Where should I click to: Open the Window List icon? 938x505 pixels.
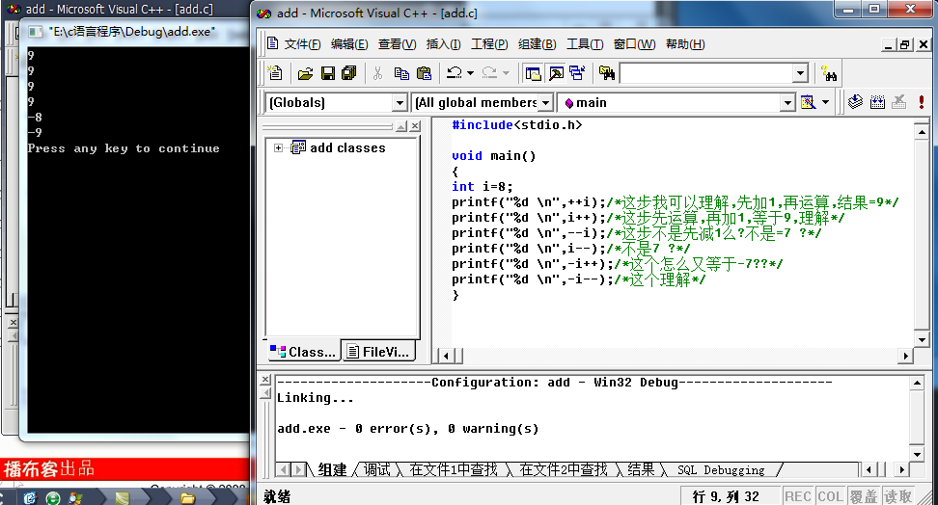tap(577, 73)
